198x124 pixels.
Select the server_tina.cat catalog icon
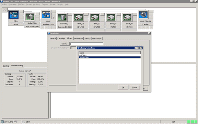point(143,14)
